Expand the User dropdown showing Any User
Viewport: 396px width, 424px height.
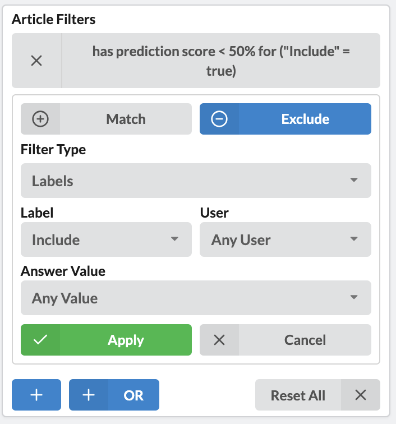click(285, 239)
